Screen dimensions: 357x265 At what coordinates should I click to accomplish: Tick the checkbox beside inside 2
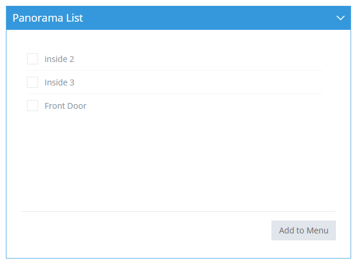pyautogui.click(x=33, y=59)
